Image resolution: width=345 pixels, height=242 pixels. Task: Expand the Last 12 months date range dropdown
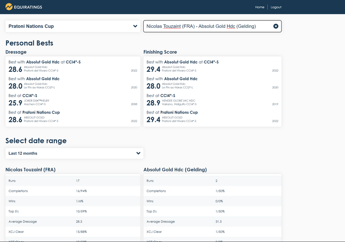[x=74, y=153]
